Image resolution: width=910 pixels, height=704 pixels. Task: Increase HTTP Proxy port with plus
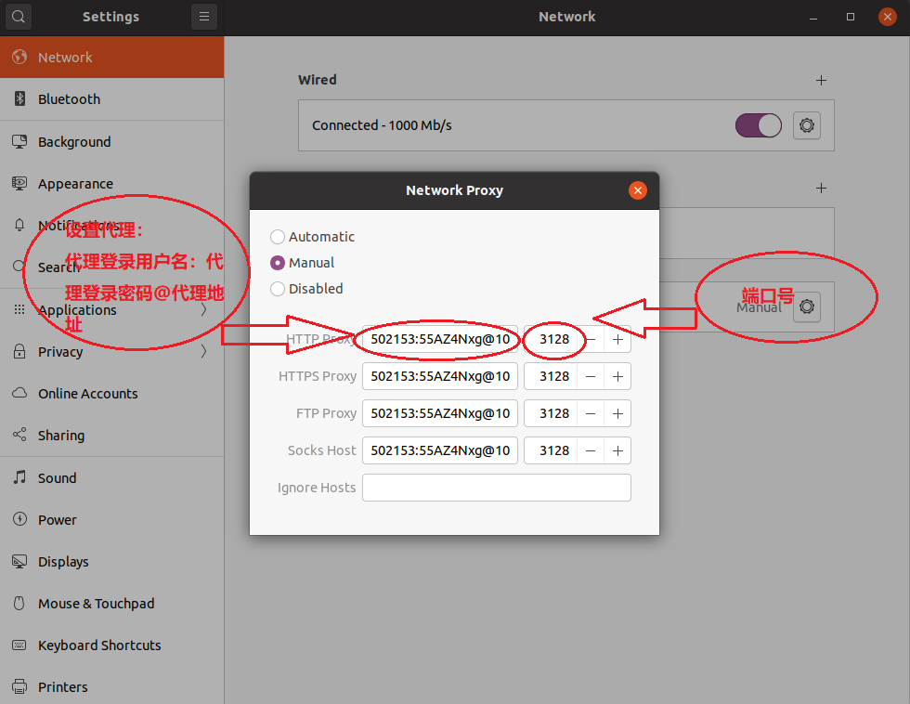[617, 340]
